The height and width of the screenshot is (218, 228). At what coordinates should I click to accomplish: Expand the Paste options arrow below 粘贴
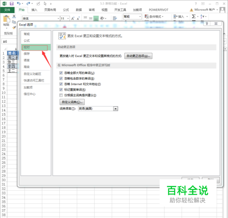[6, 28]
